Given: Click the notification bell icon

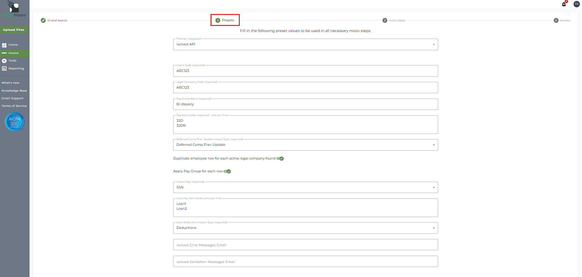Looking at the screenshot, I should [x=564, y=4].
